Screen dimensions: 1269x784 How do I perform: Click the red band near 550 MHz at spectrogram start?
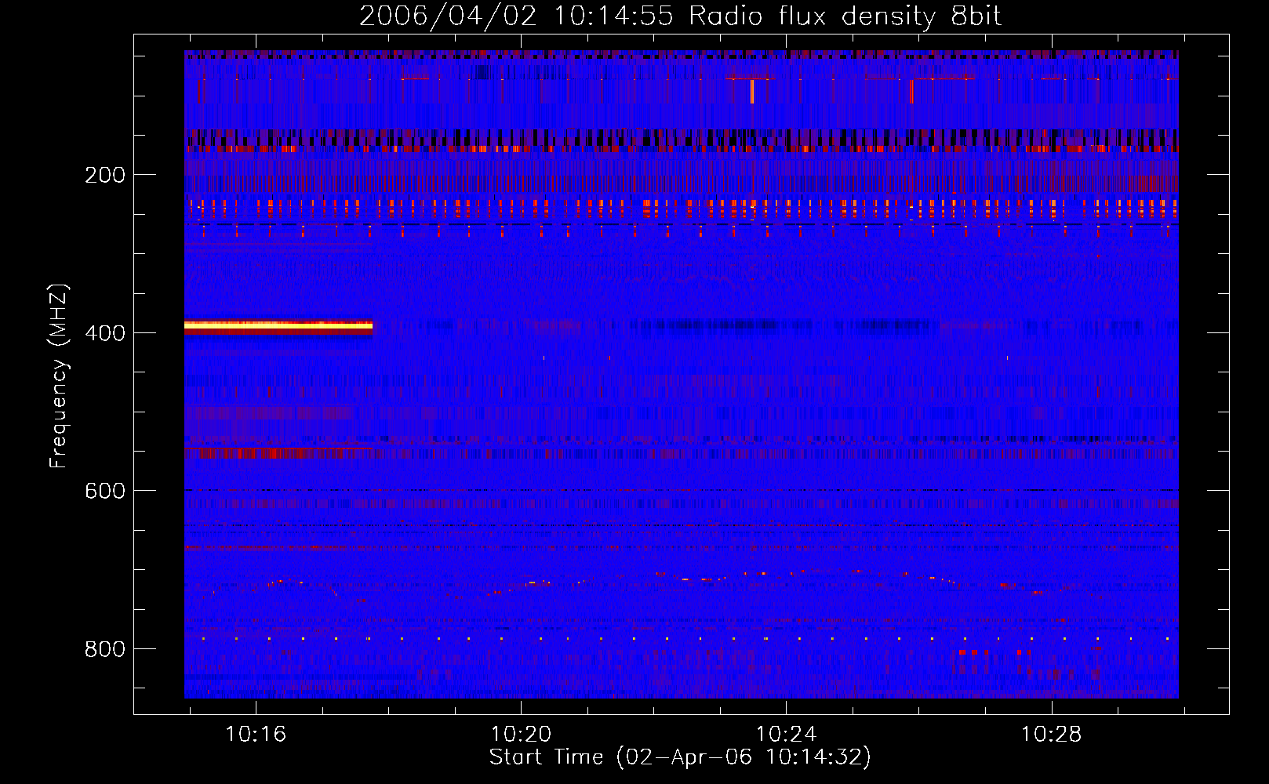(278, 453)
